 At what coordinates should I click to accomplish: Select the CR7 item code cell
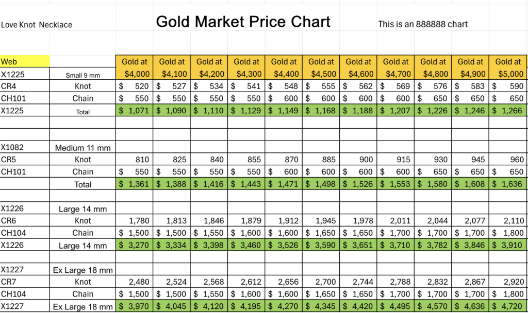coord(25,282)
